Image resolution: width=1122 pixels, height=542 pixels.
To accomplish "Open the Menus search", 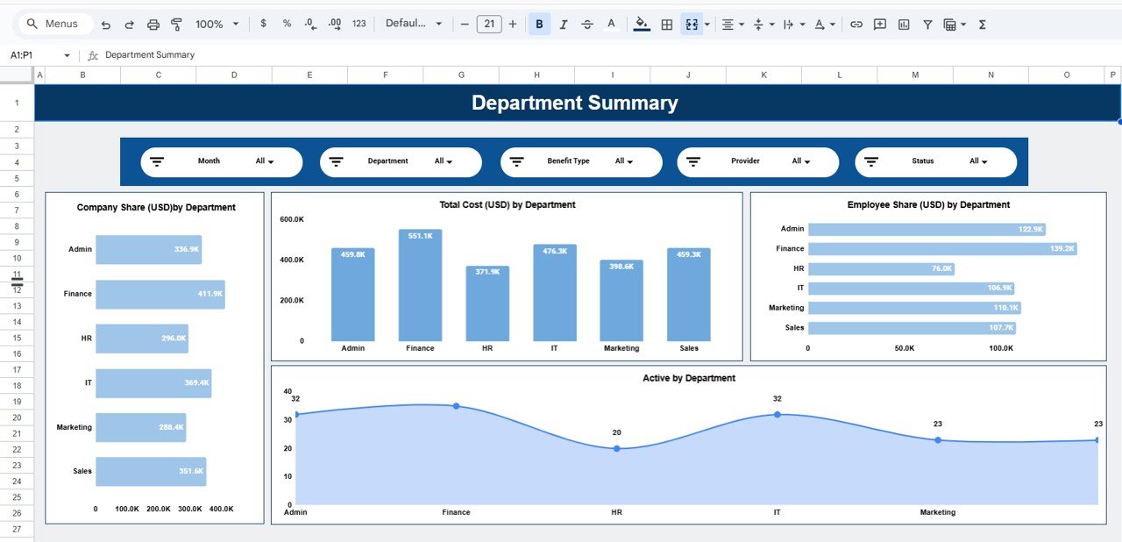I will tap(53, 24).
